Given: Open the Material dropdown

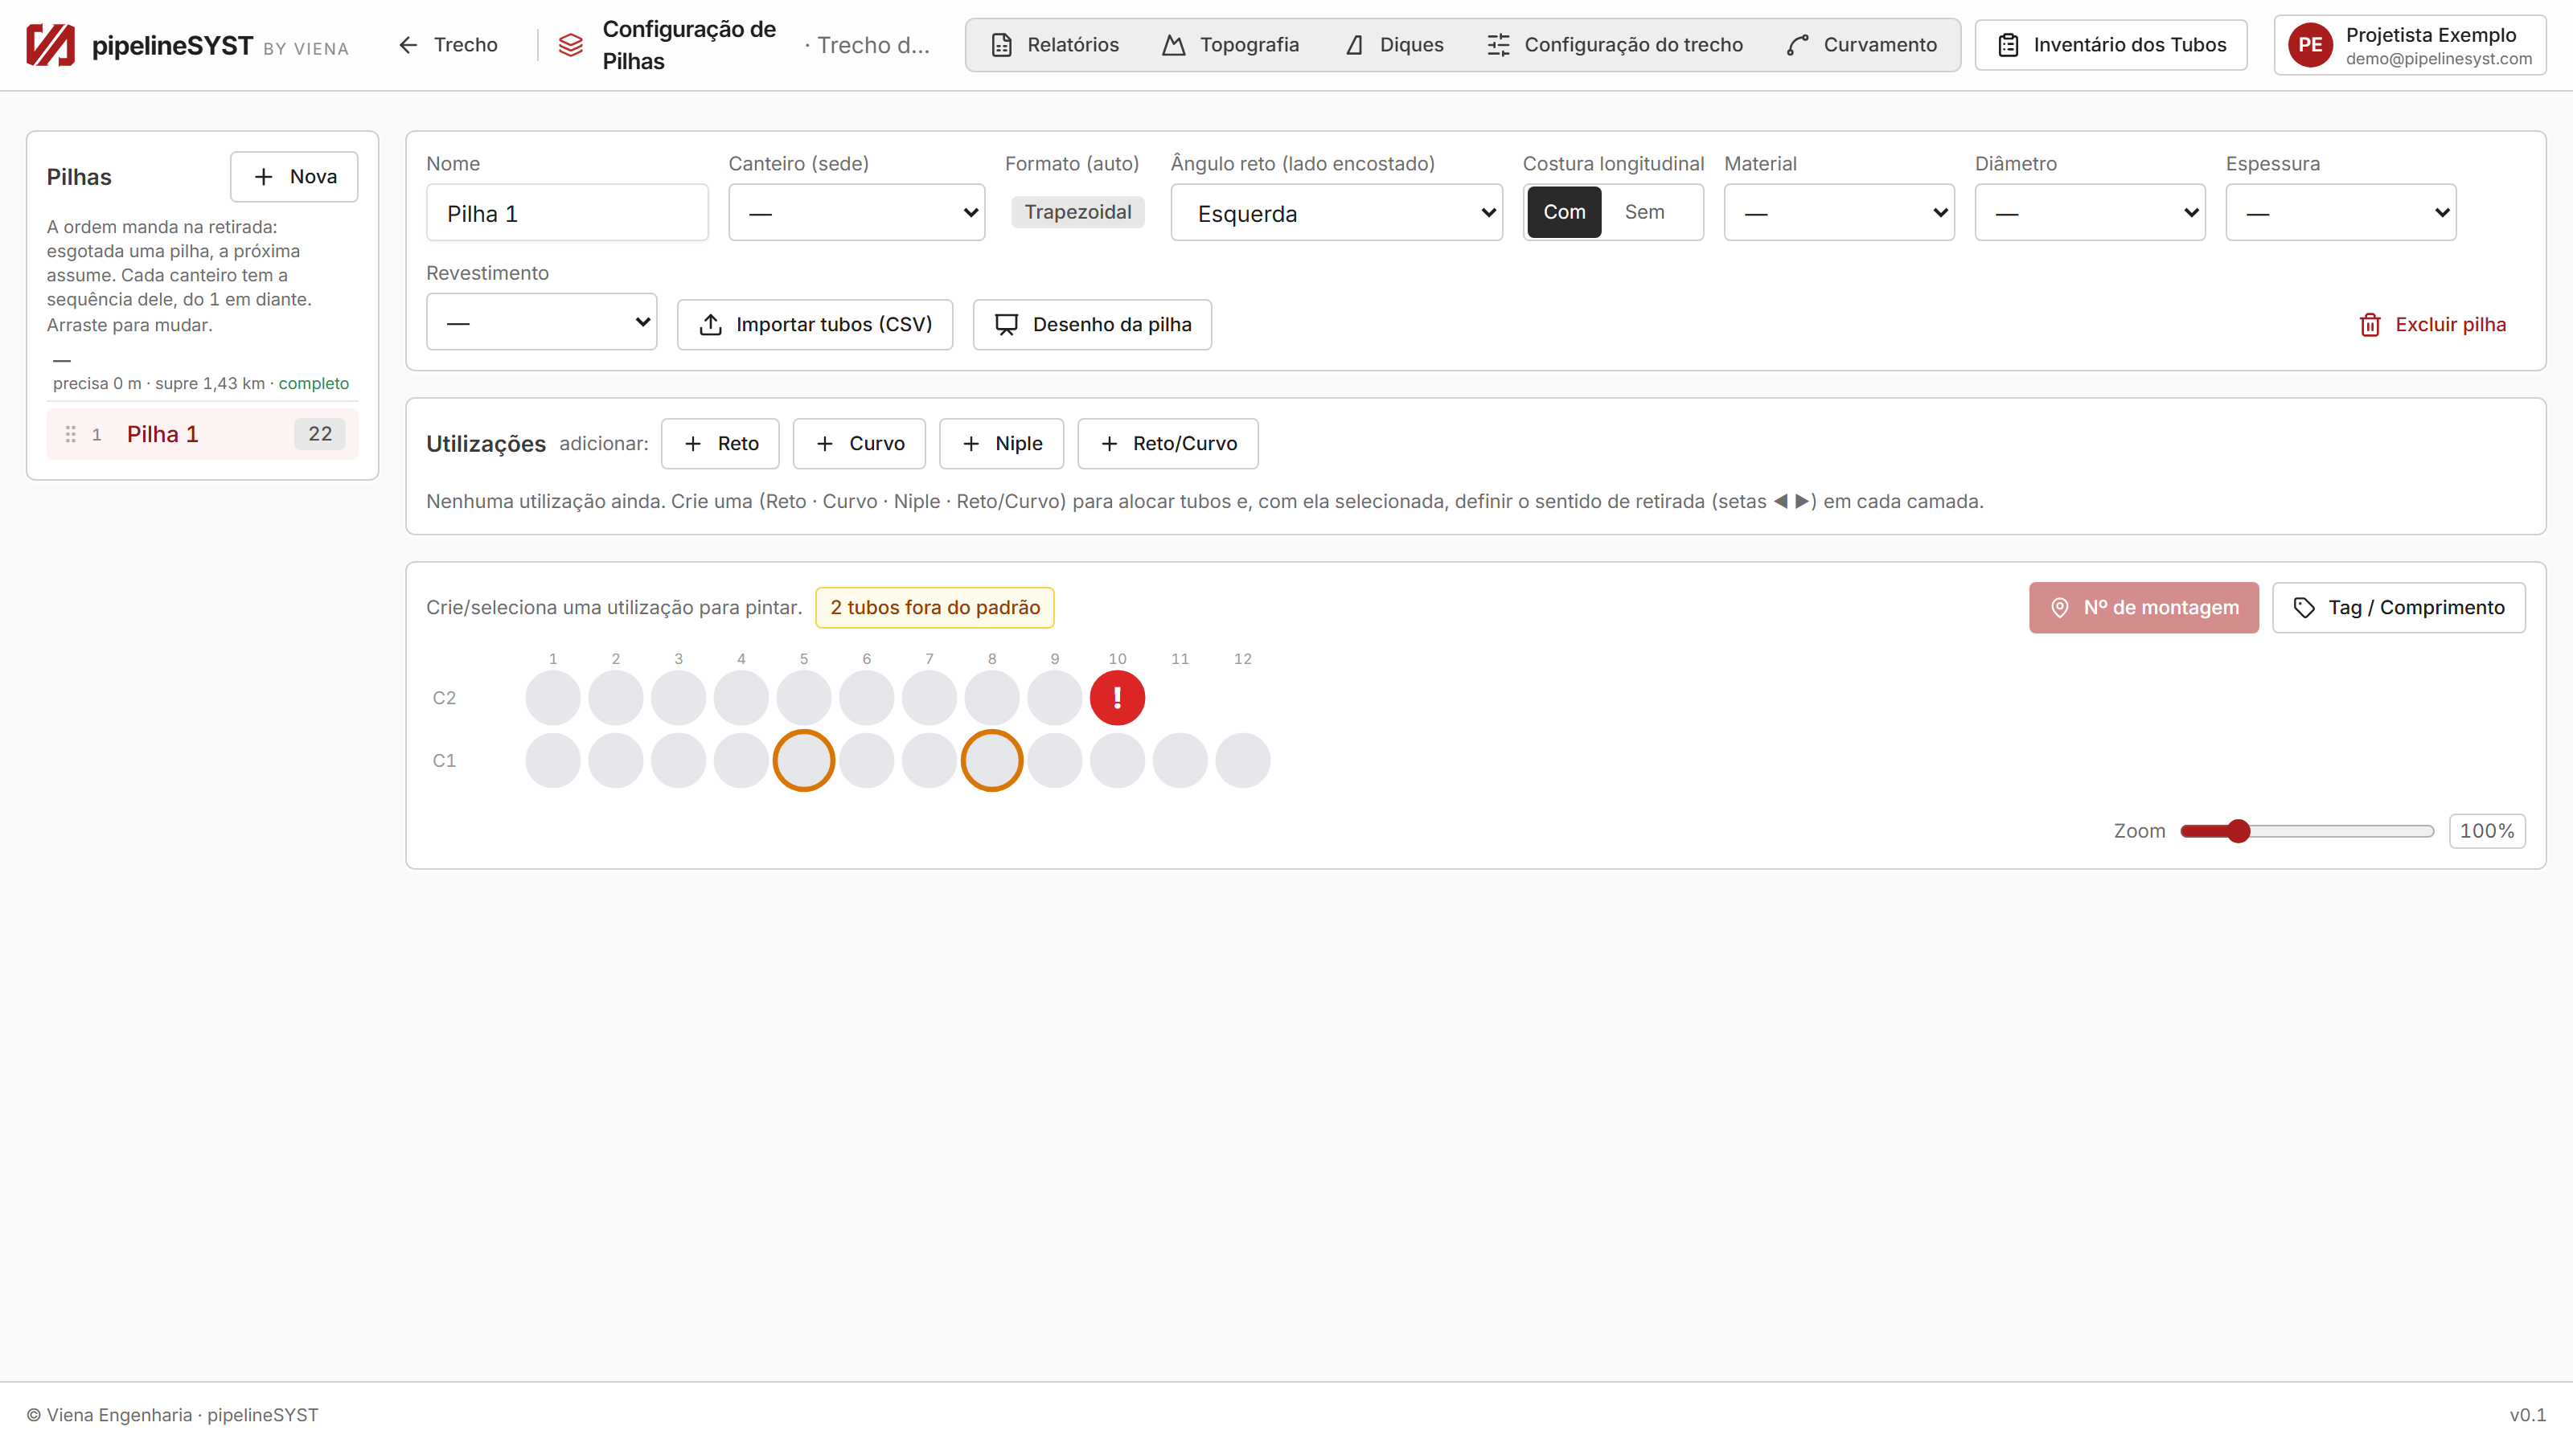Looking at the screenshot, I should coord(1839,211).
